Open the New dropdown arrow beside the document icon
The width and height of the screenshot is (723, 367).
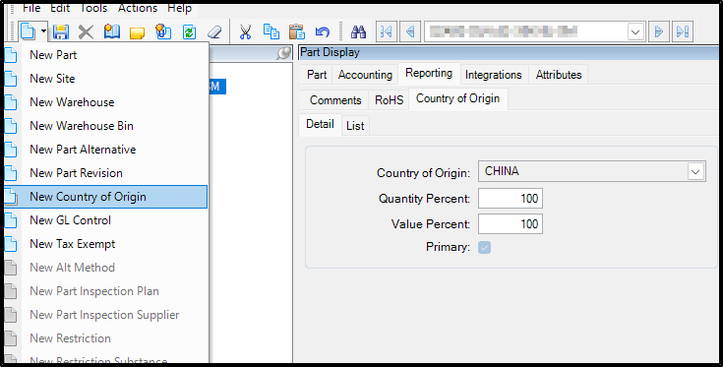pyautogui.click(x=43, y=31)
